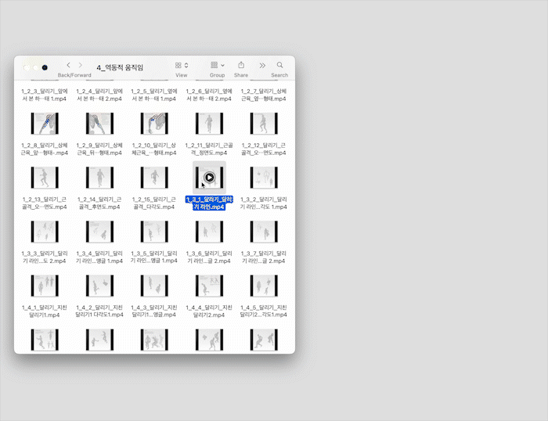
Task: Select the 1_2_11_달리기_근골격_정면도 video
Action: [209, 123]
